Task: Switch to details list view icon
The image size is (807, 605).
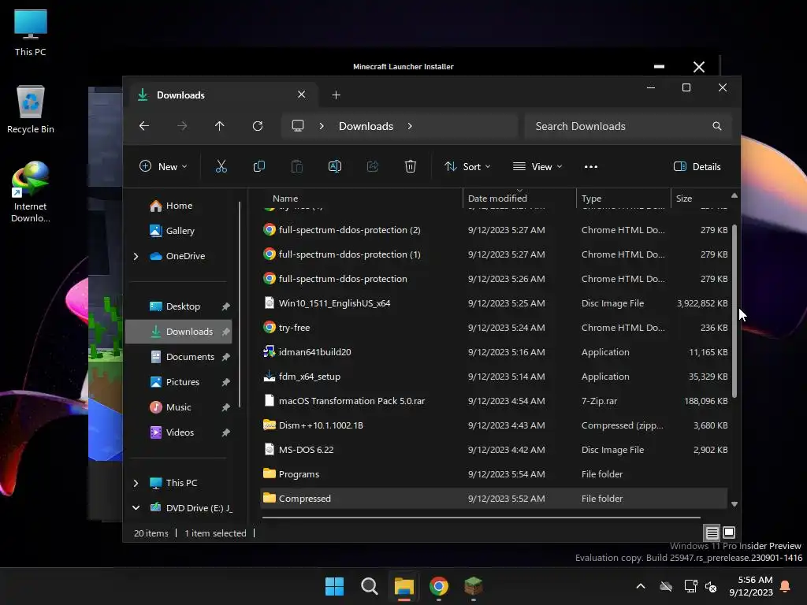Action: click(x=712, y=533)
